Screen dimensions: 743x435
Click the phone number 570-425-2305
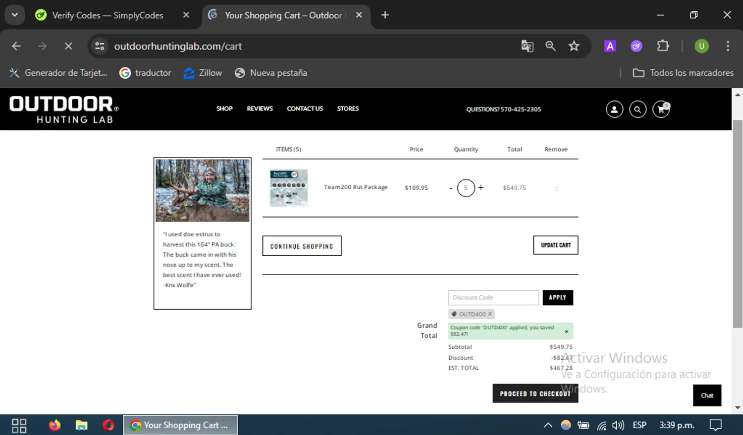pos(521,109)
